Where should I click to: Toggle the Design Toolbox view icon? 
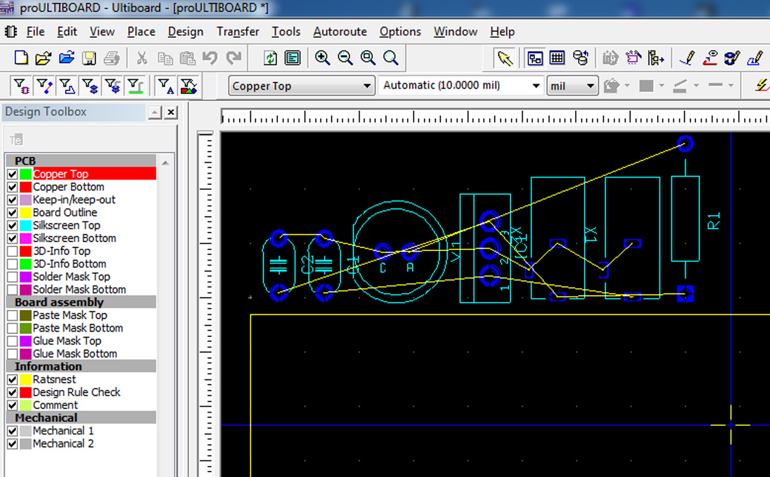pos(535,58)
